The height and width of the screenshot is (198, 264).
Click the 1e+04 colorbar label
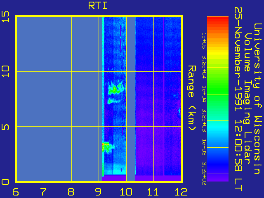coord(204,94)
